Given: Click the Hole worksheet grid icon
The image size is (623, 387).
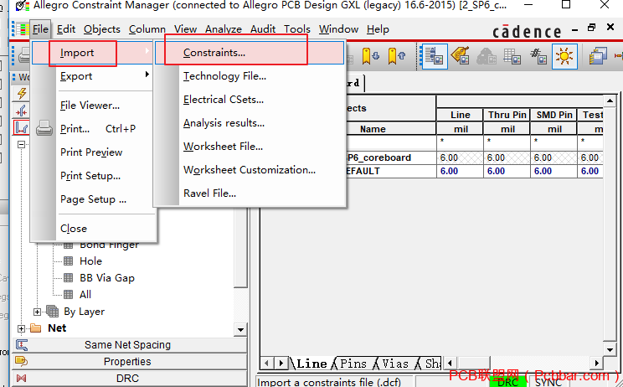Looking at the screenshot, I should [x=69, y=261].
